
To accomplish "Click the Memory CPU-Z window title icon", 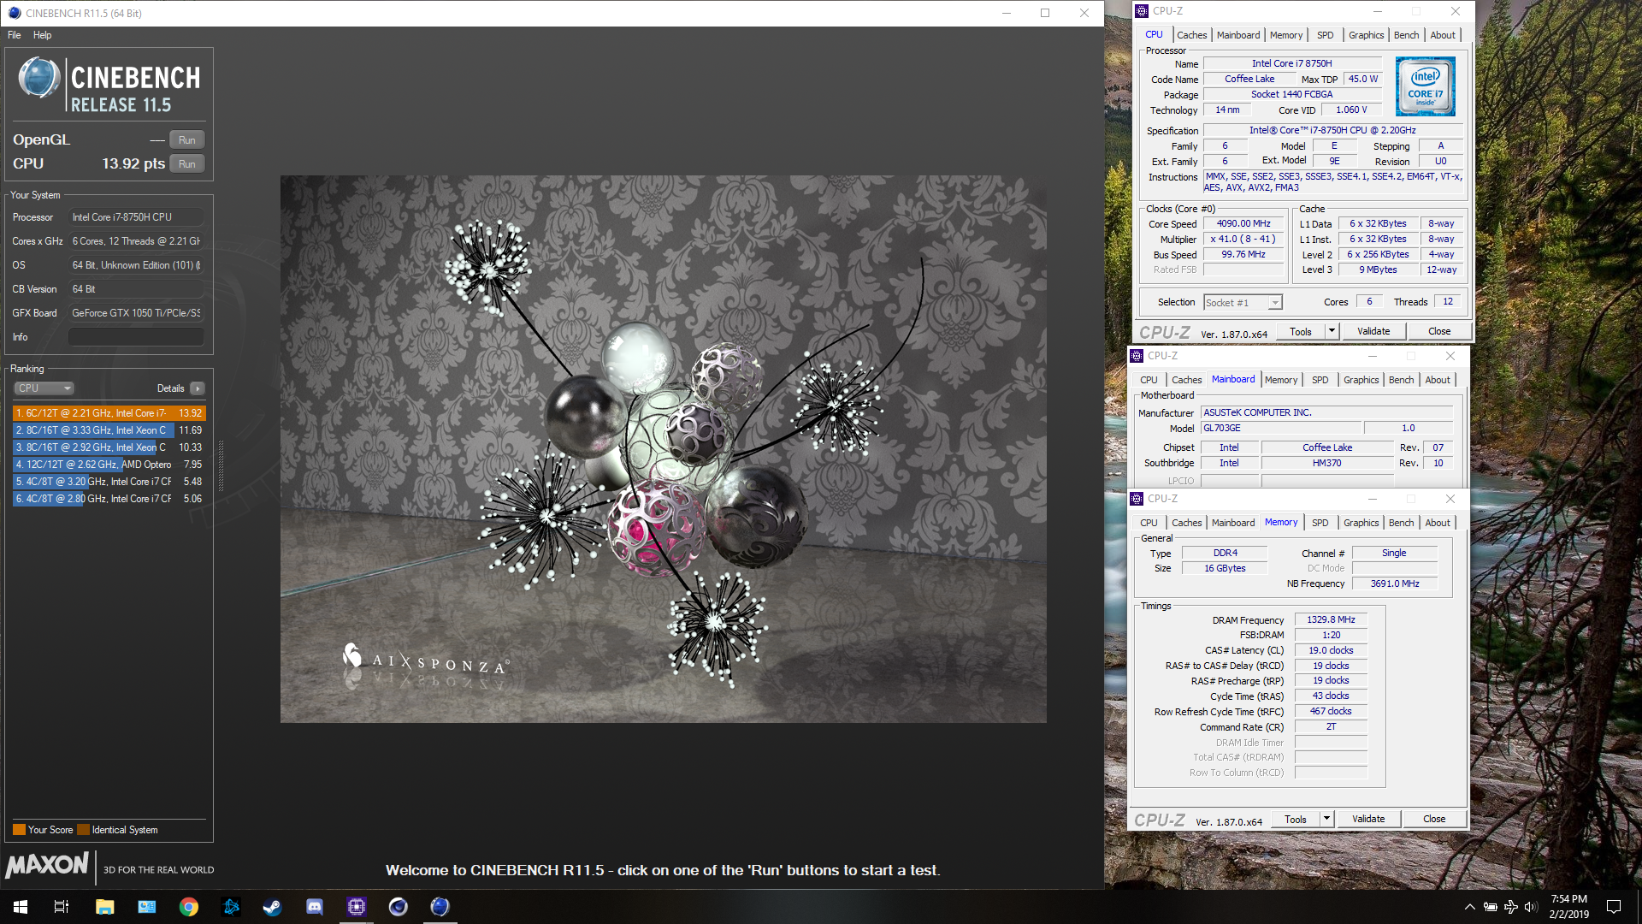I will [1137, 499].
